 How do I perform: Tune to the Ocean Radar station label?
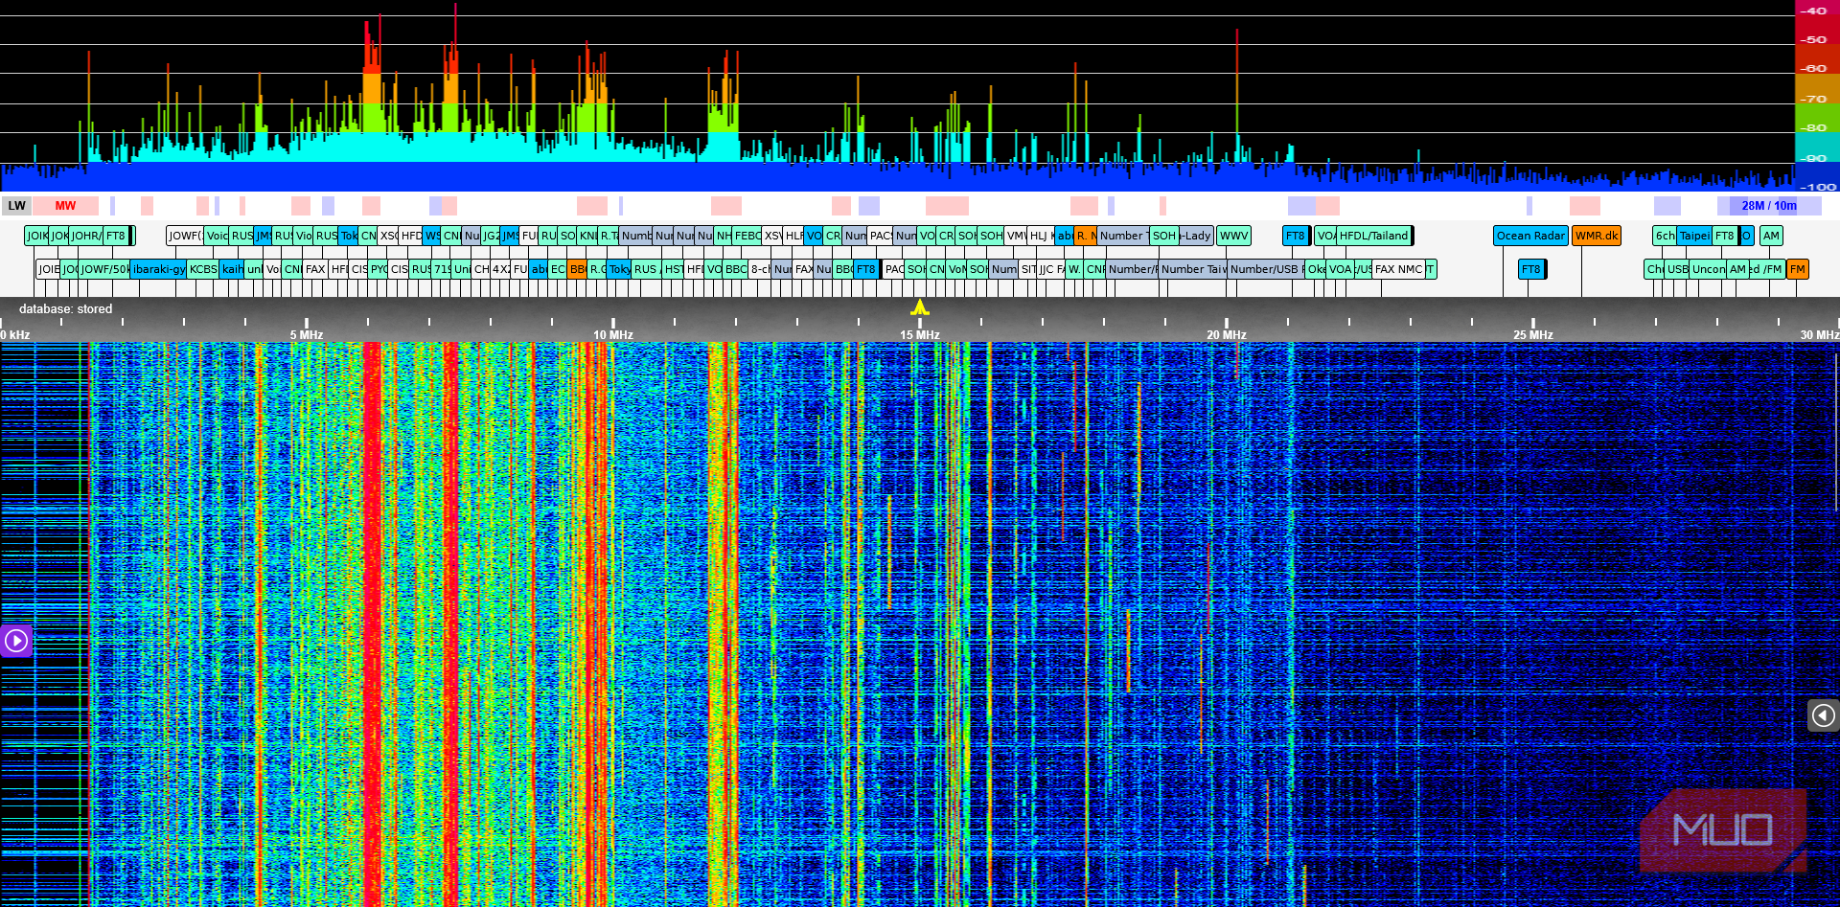point(1530,236)
